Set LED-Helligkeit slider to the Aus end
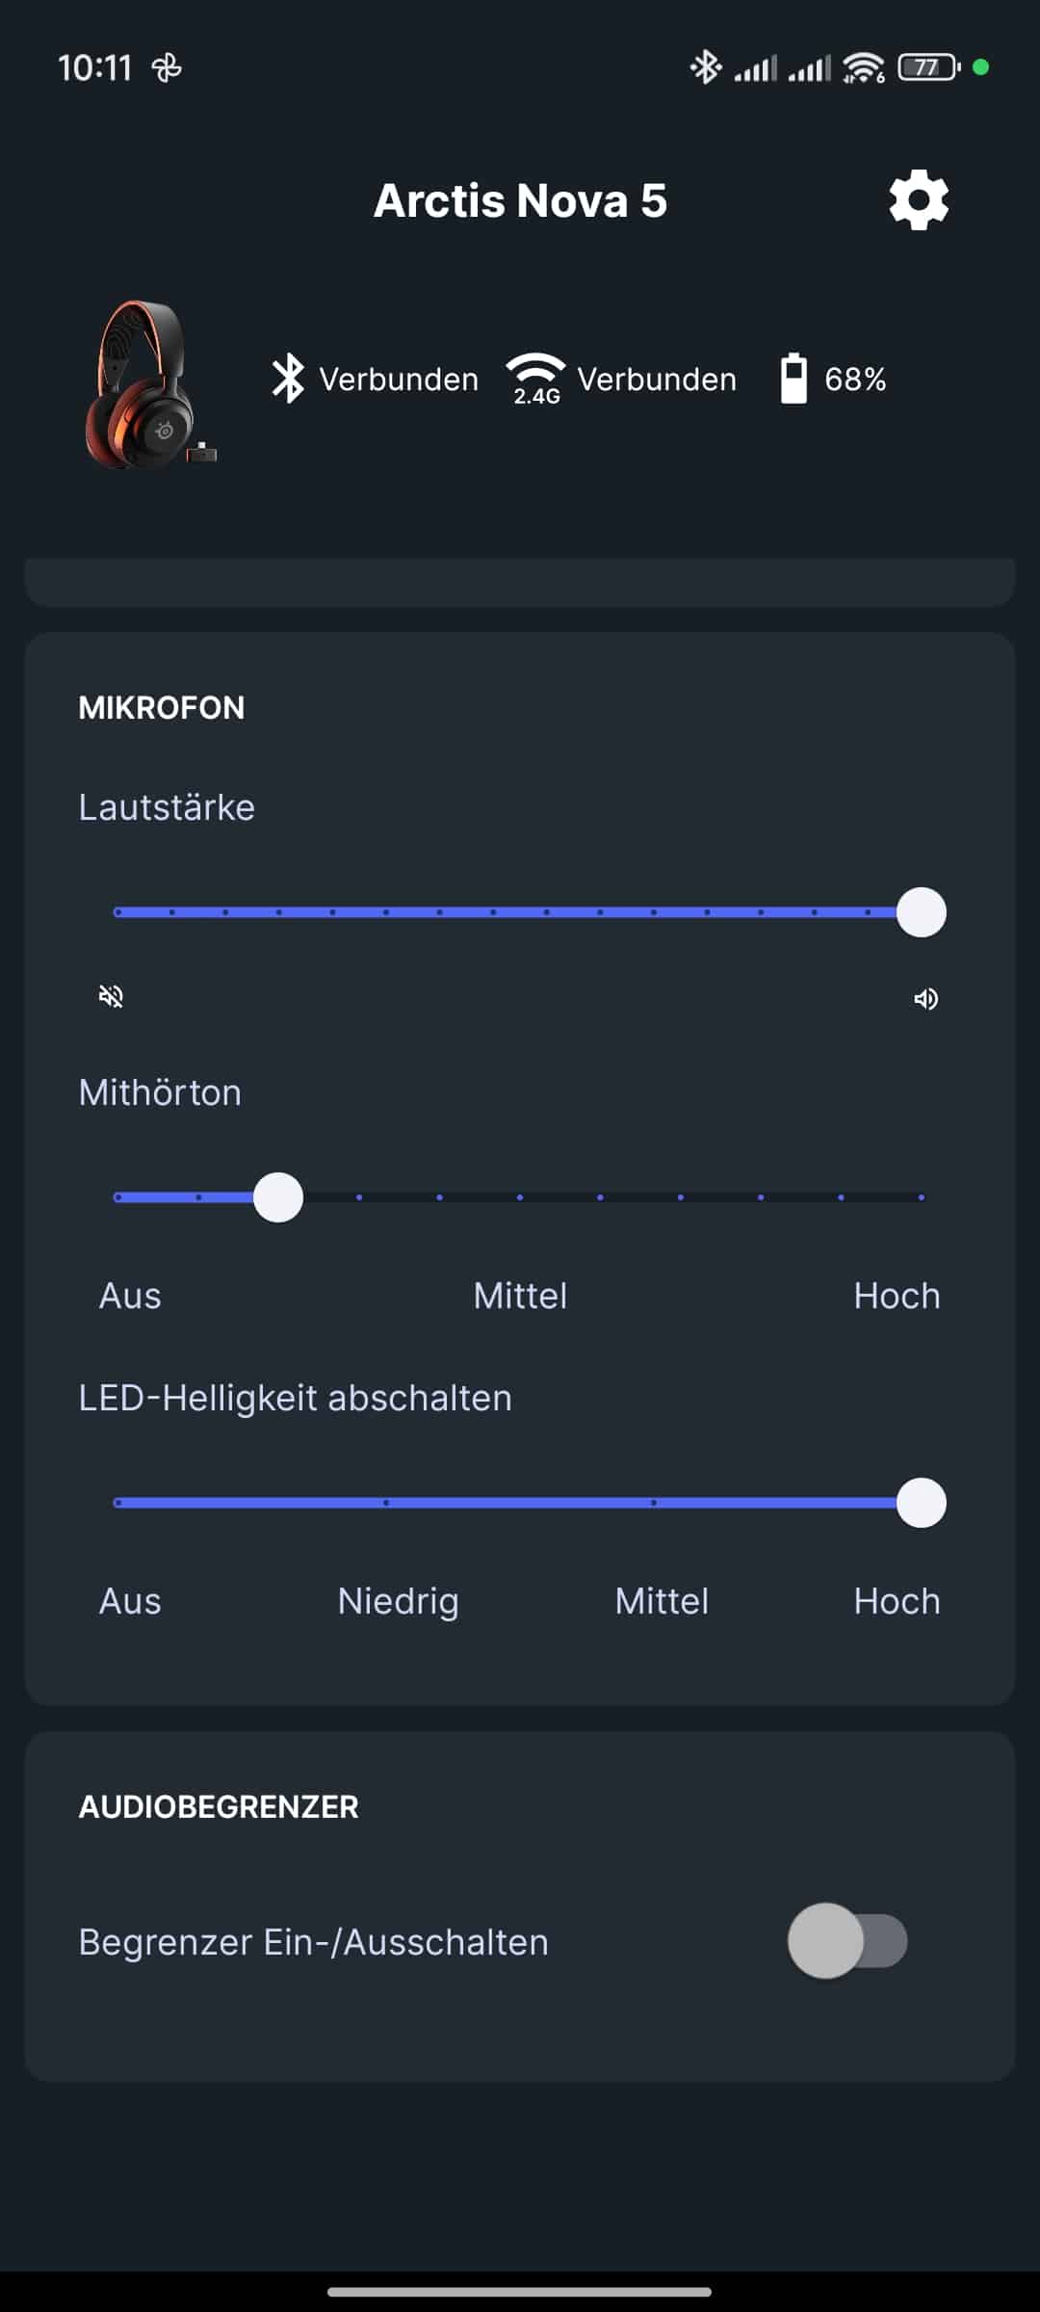The width and height of the screenshot is (1040, 2312). click(x=117, y=1503)
